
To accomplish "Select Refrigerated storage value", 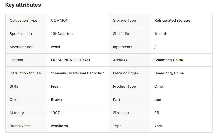I will [x=172, y=20].
